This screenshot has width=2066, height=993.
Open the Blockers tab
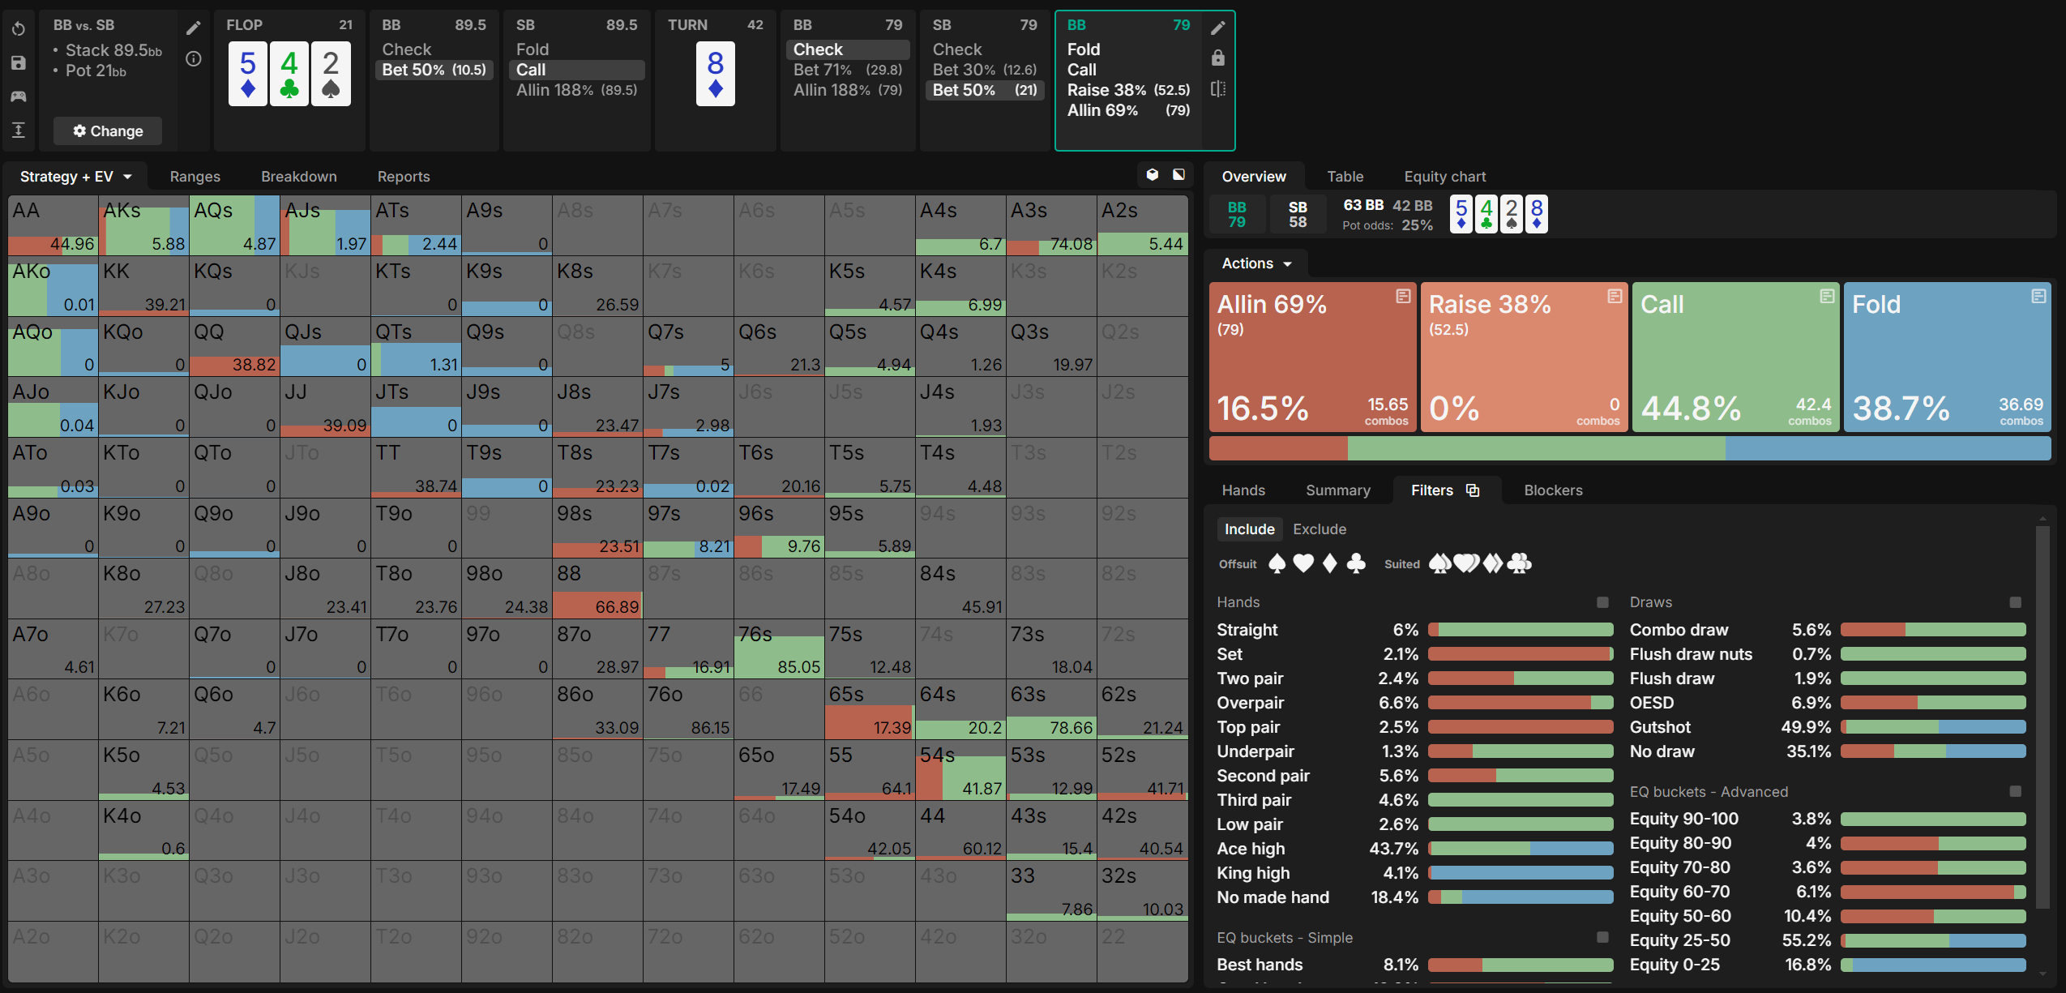tap(1552, 490)
